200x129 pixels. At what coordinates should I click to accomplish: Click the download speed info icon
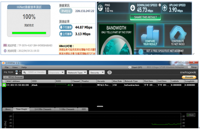pyautogui.click(x=160, y=5)
